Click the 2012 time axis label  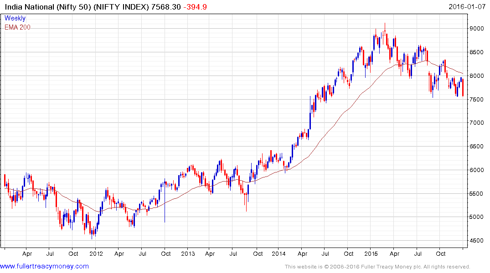(x=96, y=253)
